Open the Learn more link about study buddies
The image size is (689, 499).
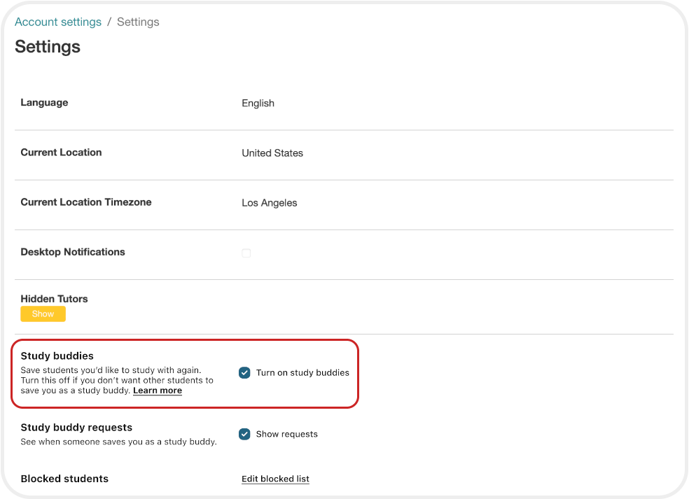pos(158,391)
